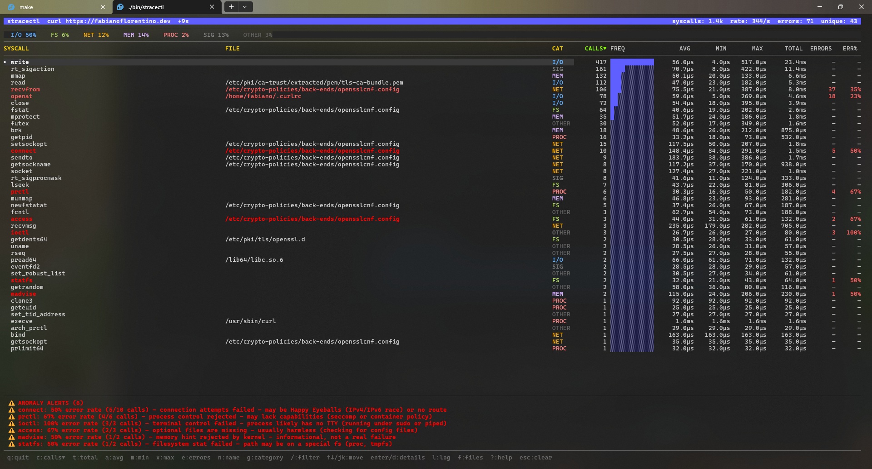872x469 pixels.
Task: Click the terminal icon on the stracectl tab
Action: tap(120, 7)
